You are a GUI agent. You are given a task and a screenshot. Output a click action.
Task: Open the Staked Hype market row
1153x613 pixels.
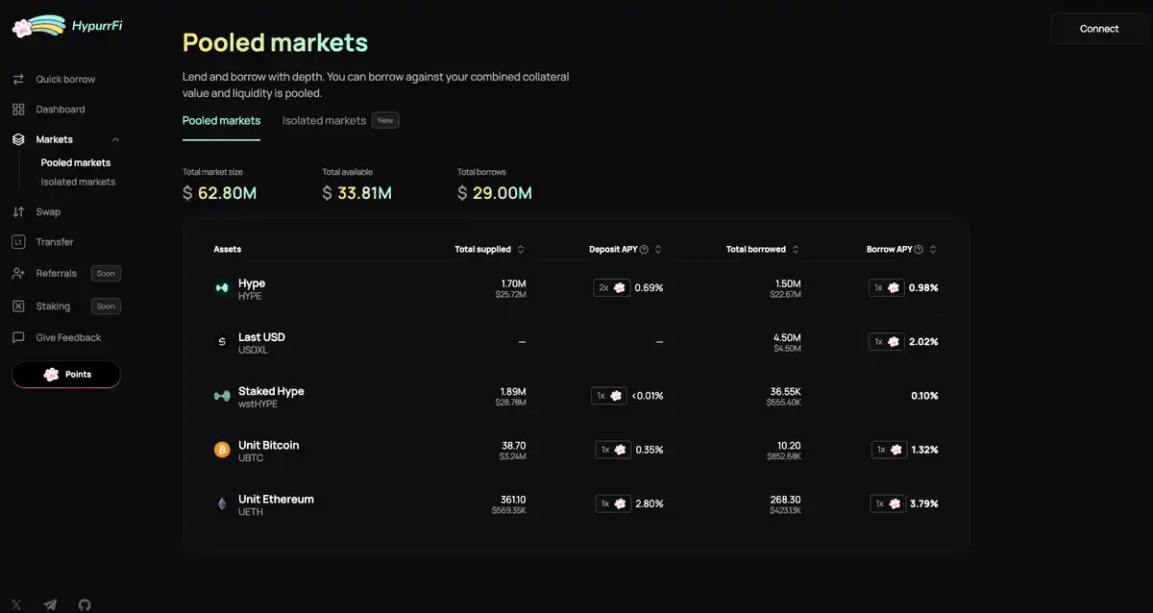click(x=271, y=396)
